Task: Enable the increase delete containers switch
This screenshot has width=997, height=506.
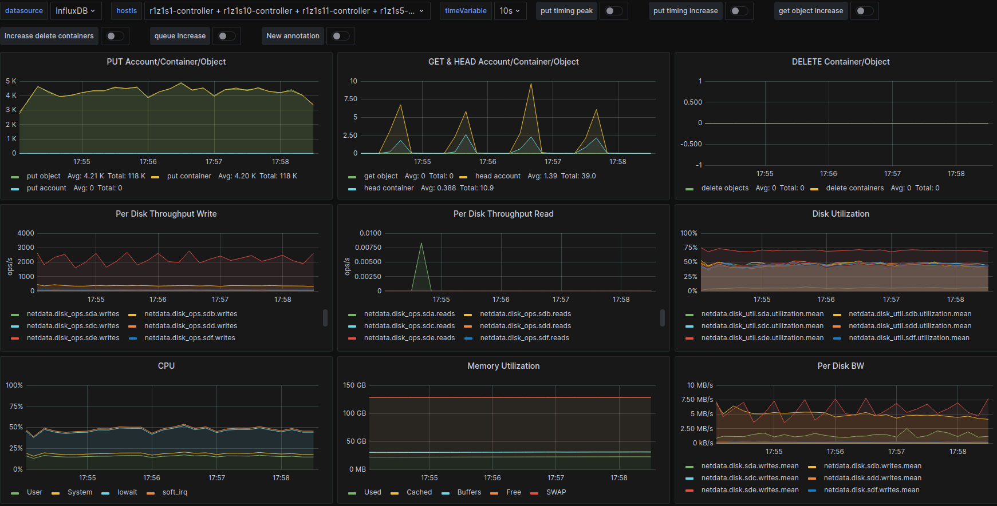Action: [115, 36]
